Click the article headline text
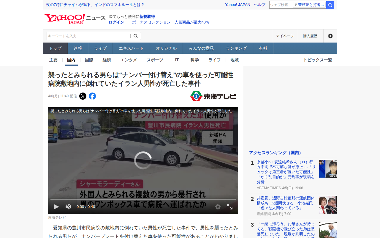This screenshot has height=238, width=380. [x=141, y=79]
